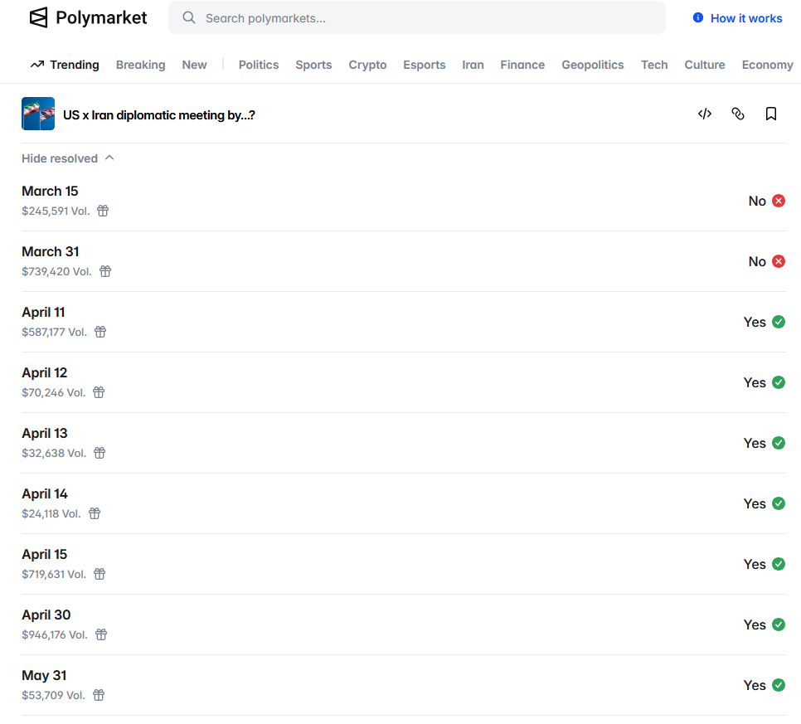Click the $946,176 Vol. text
The height and width of the screenshot is (724, 801).
(x=55, y=634)
